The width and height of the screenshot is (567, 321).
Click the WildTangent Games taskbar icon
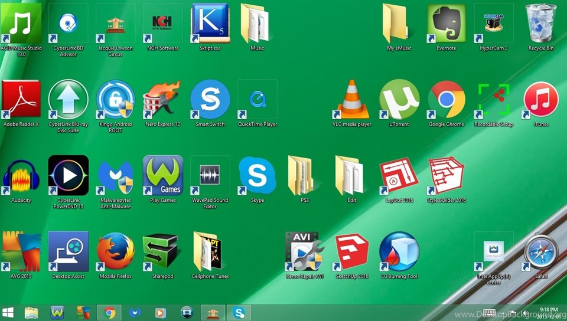(57, 313)
